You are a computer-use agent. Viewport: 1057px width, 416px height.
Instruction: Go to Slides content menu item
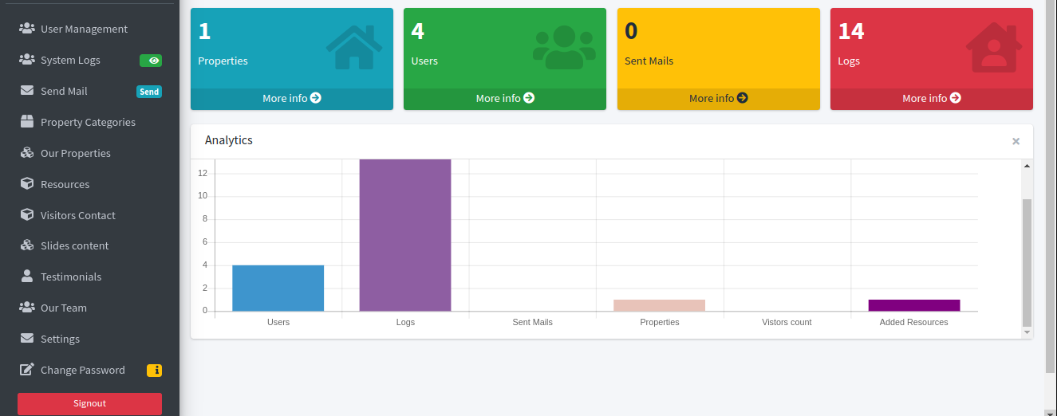[x=74, y=245]
